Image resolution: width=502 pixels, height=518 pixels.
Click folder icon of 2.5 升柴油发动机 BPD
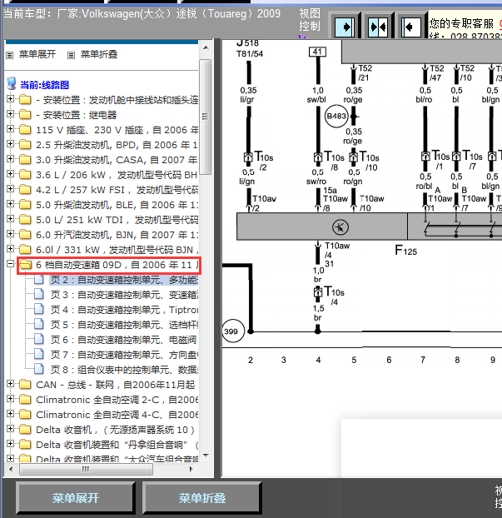25,145
